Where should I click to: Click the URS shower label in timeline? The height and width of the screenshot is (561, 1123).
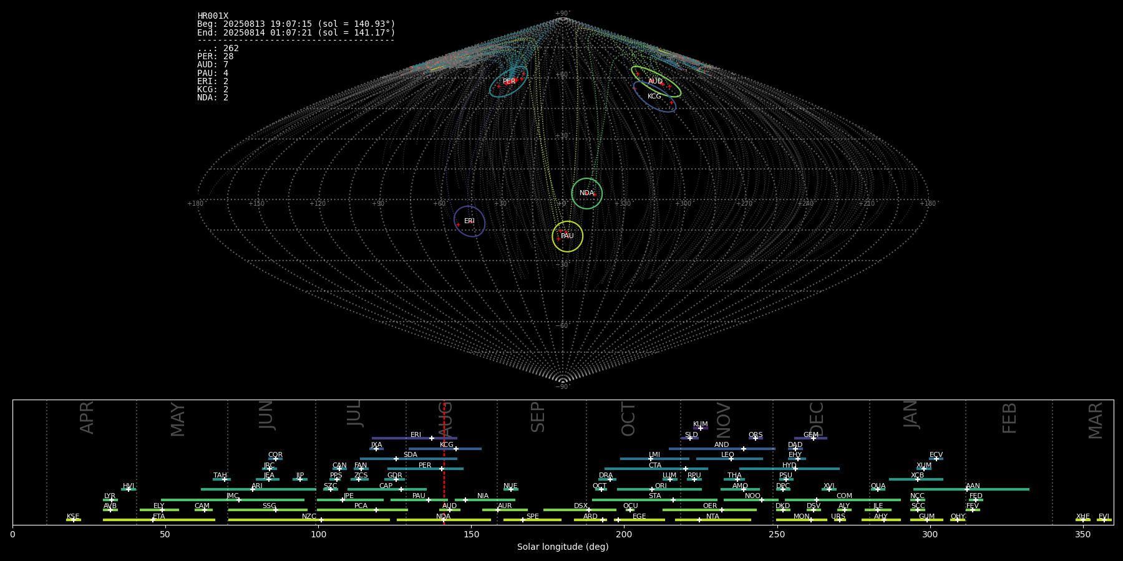(x=838, y=517)
